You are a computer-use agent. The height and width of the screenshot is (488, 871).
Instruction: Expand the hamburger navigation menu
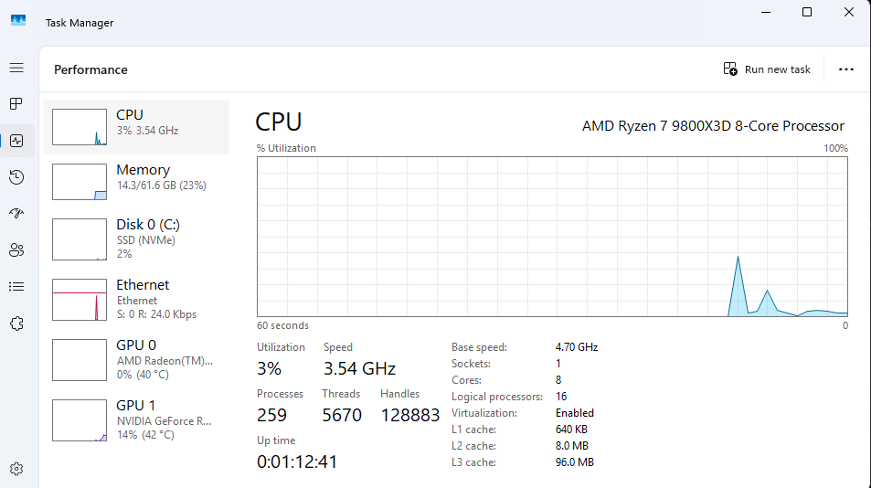(16, 68)
